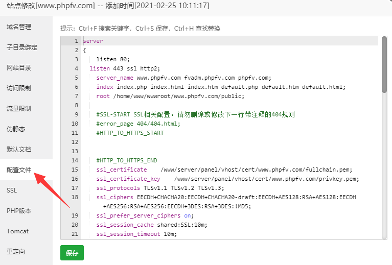The width and height of the screenshot is (392, 265).
Task: Select the 重定向 tab
Action: pos(16,252)
